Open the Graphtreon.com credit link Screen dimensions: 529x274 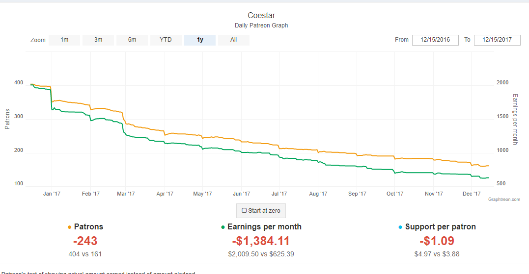504,199
